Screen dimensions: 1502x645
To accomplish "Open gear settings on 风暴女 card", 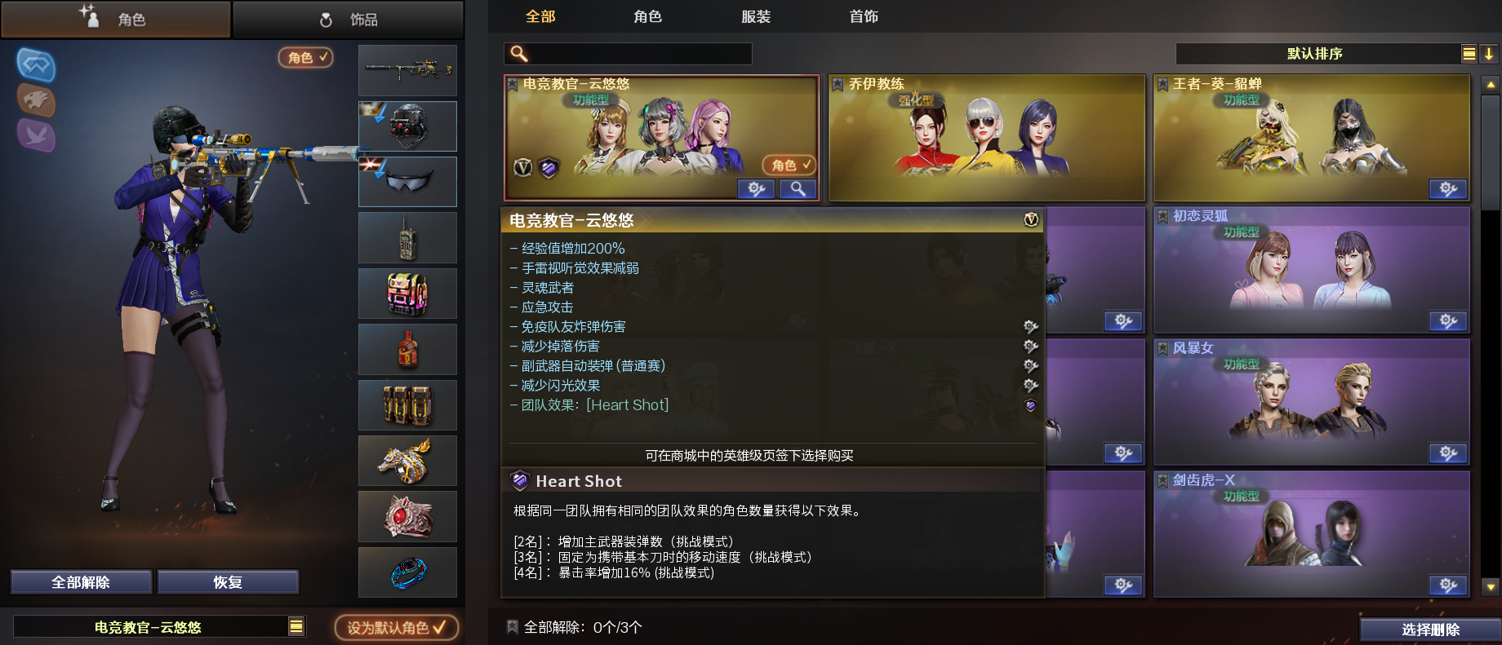I will click(x=1449, y=453).
